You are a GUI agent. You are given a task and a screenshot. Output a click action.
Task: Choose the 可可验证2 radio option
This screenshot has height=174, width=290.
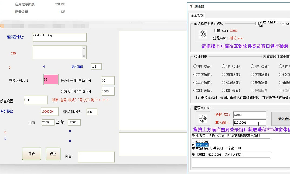224,75
